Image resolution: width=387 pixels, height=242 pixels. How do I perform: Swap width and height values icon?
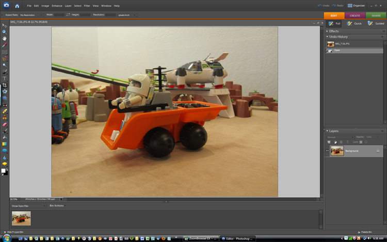point(68,15)
